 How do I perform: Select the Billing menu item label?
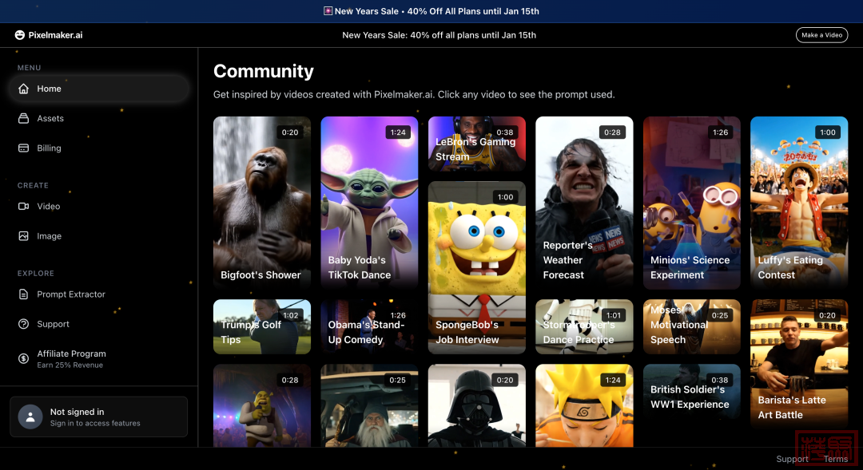(x=49, y=148)
